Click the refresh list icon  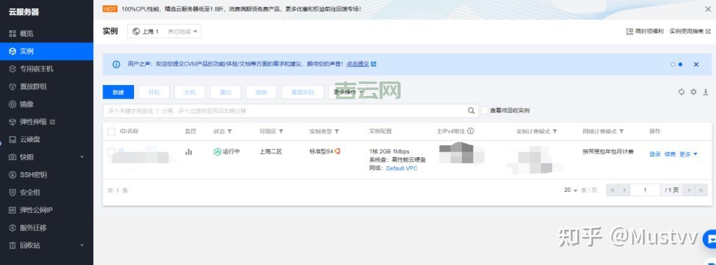click(682, 92)
